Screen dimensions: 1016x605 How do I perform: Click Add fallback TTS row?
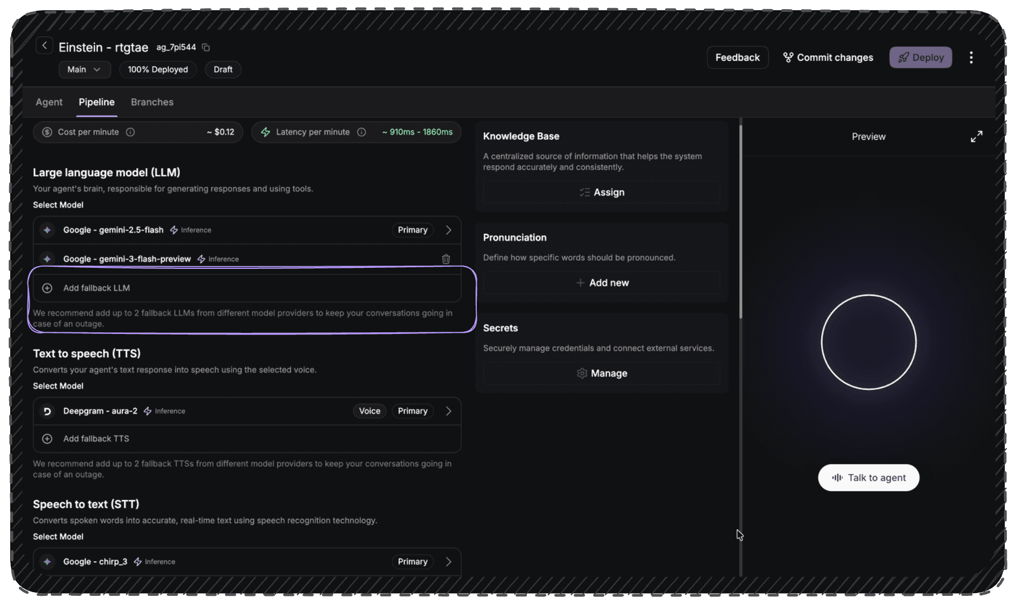click(x=247, y=439)
